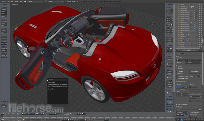Click the cam search text field
This screenshot has width=204, height=121.
(58, 80)
